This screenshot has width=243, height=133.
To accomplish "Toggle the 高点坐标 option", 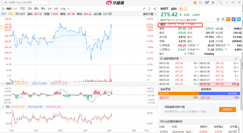I will (20, 14).
